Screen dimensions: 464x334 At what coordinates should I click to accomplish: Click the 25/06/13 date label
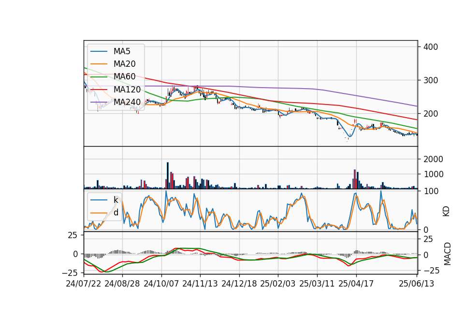(x=417, y=284)
